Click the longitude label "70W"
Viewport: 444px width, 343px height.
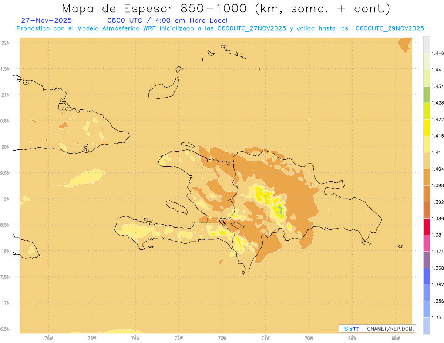tap(309, 338)
